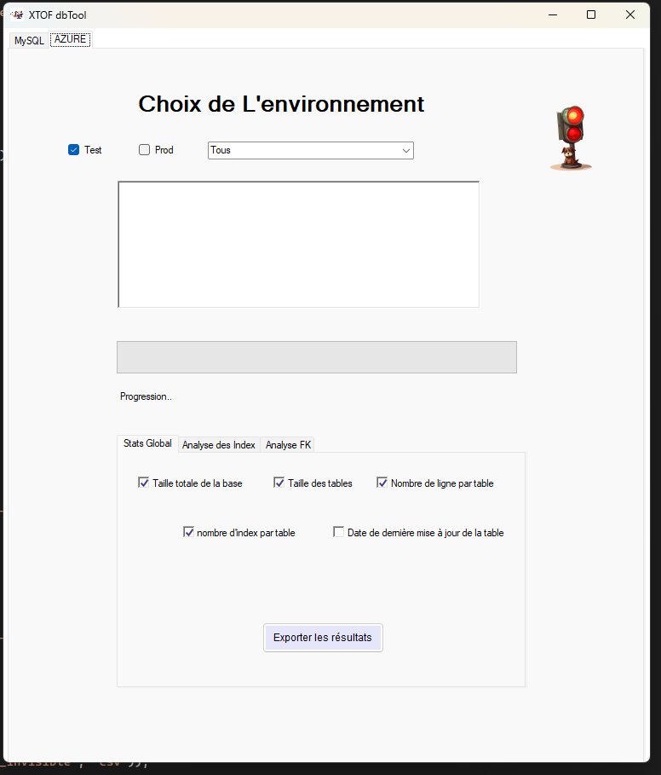661x775 pixels.
Task: Toggle Taille totale de la base checkbox
Action: (x=144, y=483)
